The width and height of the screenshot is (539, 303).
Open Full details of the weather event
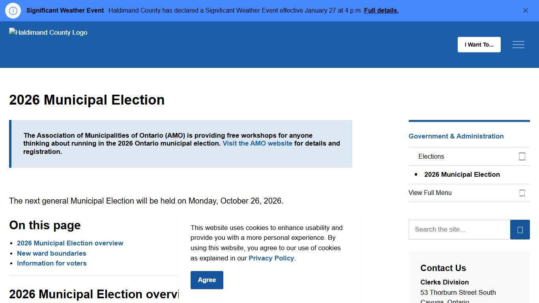coord(381,11)
